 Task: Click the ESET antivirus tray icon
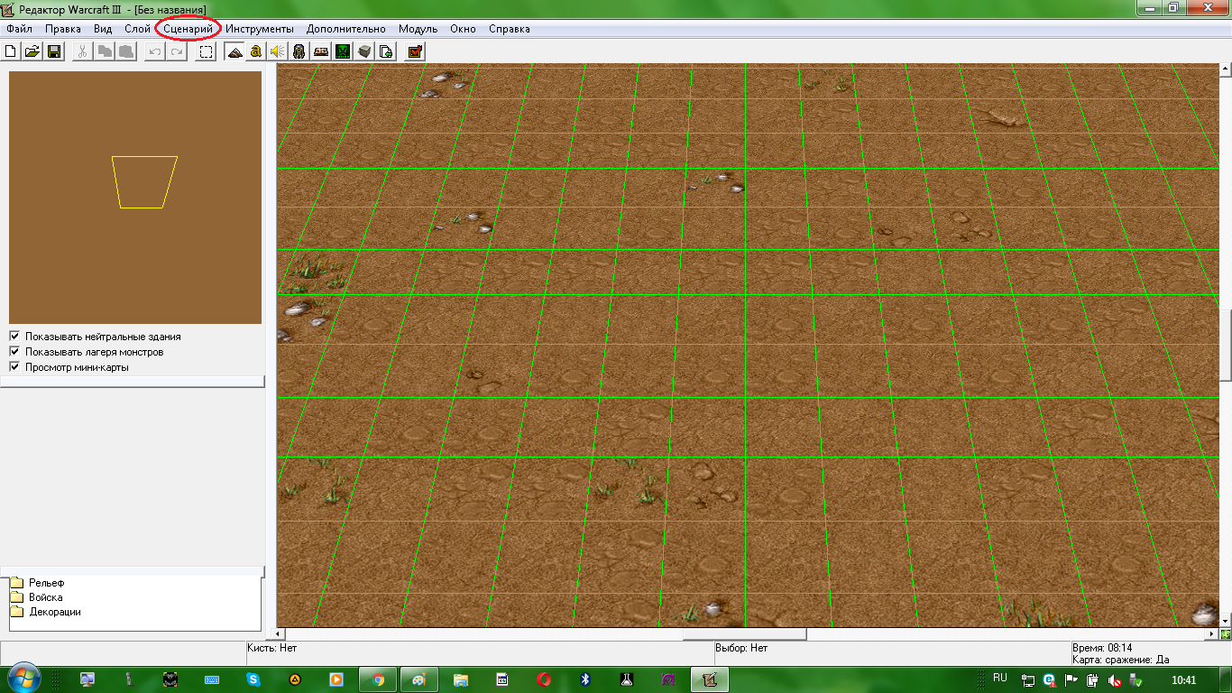point(1049,679)
